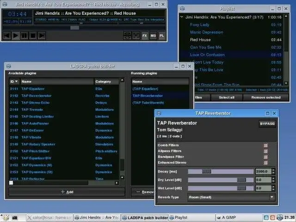The height and width of the screenshot is (222, 296).
Task: Open window menu icon of Playlist window
Action: click(182, 8)
